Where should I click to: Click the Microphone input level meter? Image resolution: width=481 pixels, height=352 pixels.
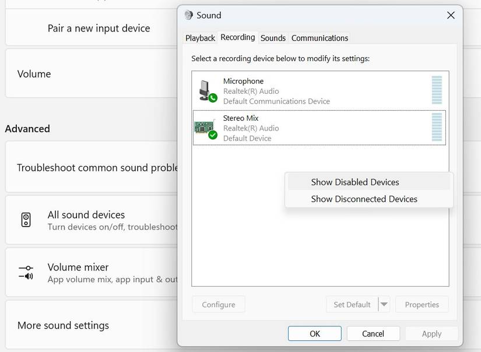tap(438, 89)
